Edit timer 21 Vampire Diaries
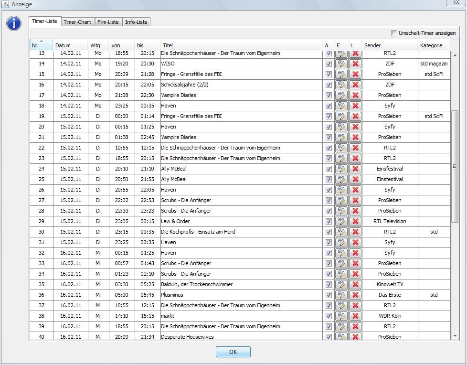Viewport: 467px width, 365px height. point(341,138)
